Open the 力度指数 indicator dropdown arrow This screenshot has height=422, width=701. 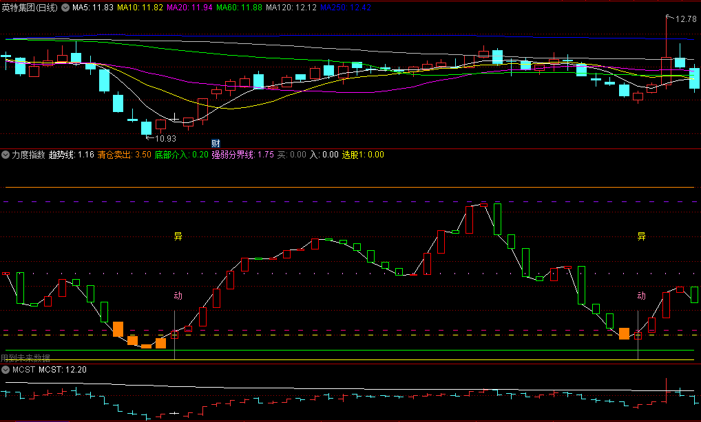tap(6, 155)
